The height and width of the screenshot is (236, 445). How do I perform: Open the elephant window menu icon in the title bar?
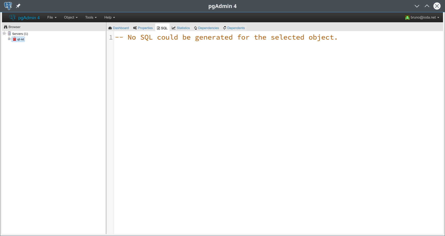[x=8, y=6]
